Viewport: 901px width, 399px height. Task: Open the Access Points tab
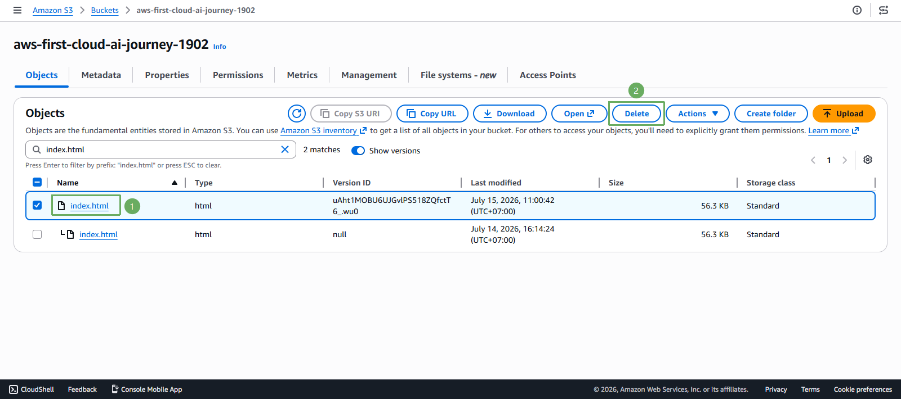[x=548, y=75]
